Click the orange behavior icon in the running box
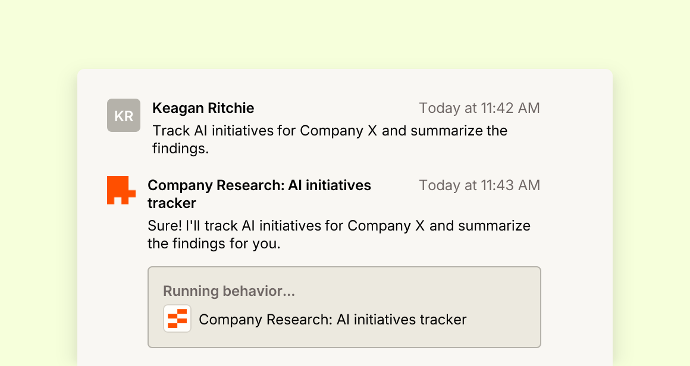 pos(177,318)
